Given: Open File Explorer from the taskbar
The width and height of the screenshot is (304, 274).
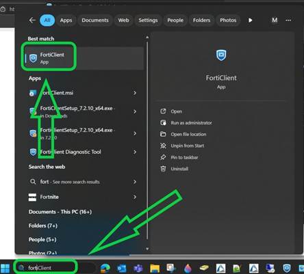Looking at the screenshot, I should pos(155,269).
